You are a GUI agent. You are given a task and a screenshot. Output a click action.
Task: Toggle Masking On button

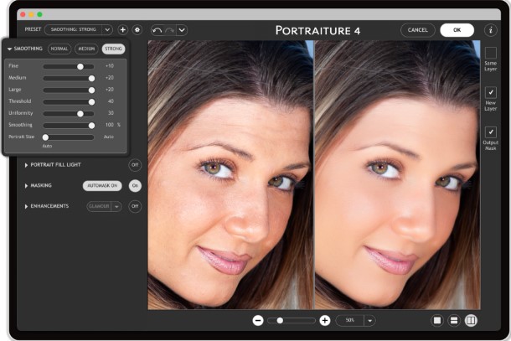pyautogui.click(x=135, y=186)
